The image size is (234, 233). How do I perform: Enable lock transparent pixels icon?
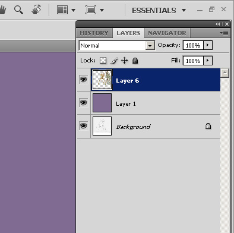pyautogui.click(x=103, y=61)
